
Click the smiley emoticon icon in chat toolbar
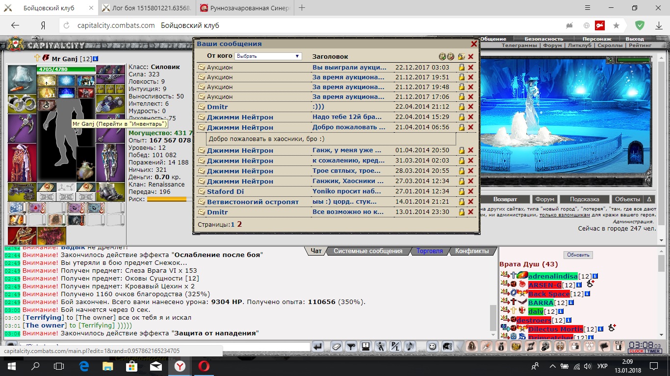pos(433,347)
